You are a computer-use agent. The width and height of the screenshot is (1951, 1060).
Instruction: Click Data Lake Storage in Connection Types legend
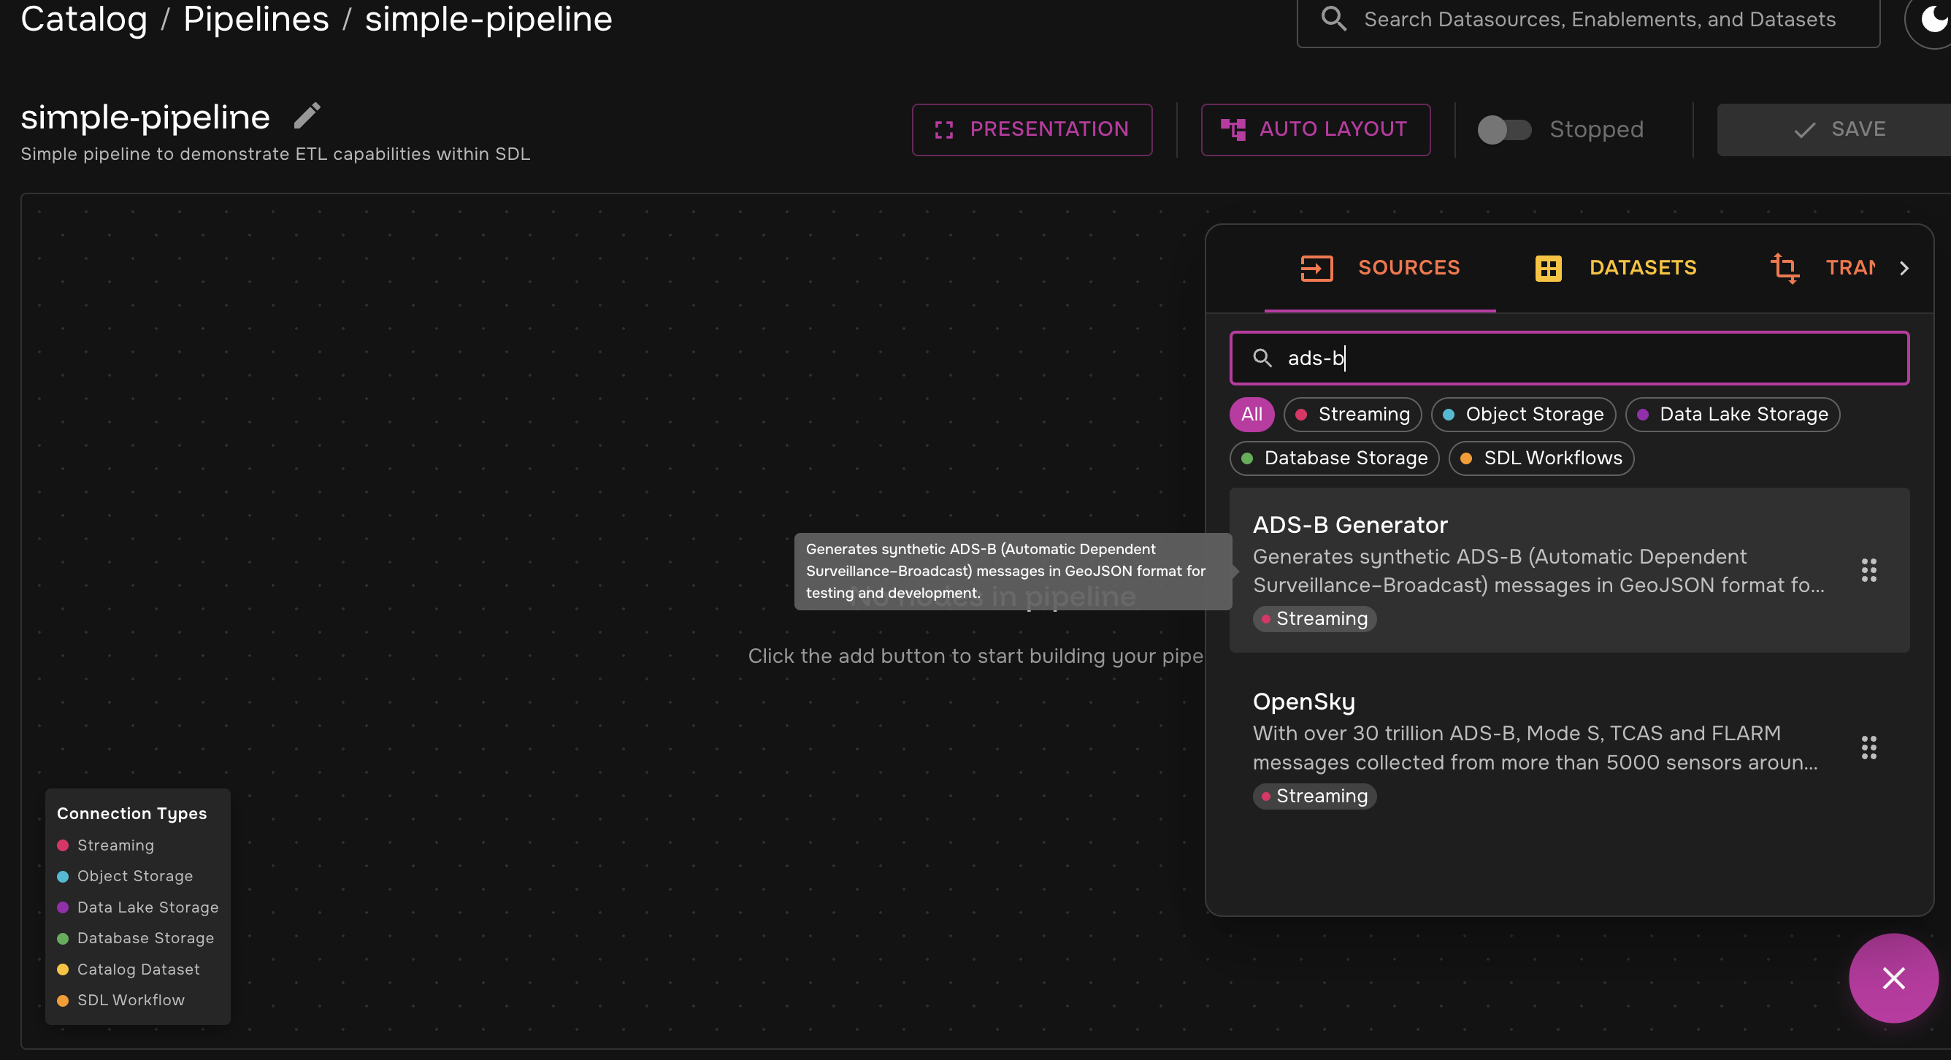point(138,907)
